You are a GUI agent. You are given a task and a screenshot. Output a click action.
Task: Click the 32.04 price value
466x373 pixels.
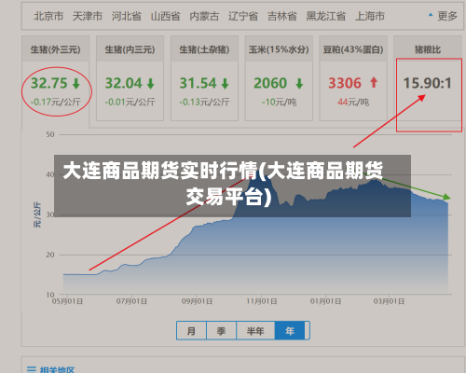point(123,83)
